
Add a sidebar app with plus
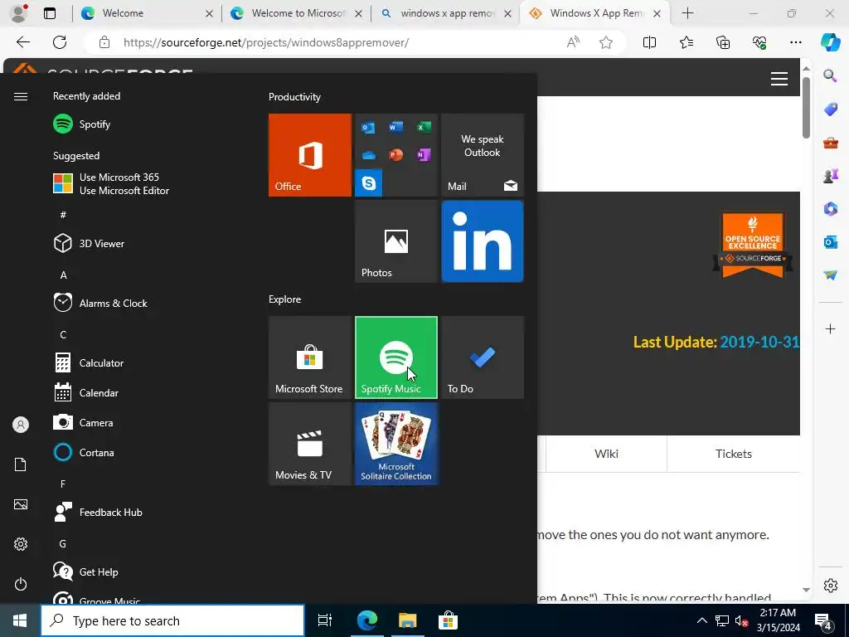click(x=830, y=328)
